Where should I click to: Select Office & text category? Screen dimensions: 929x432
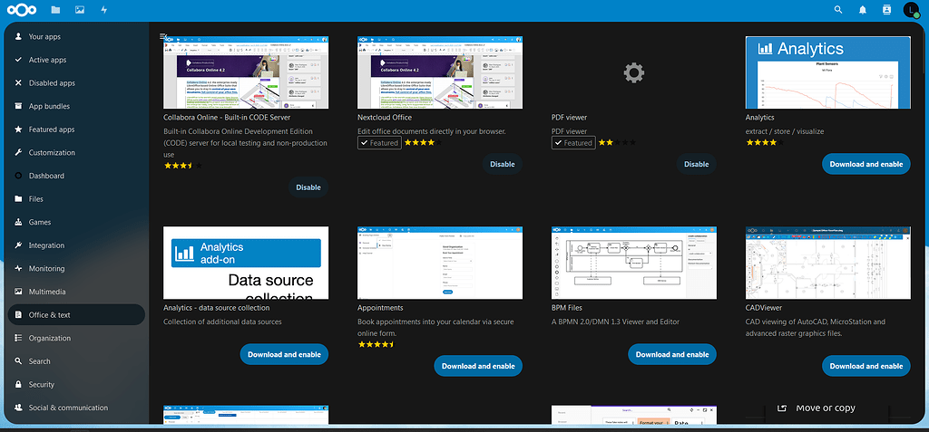76,315
